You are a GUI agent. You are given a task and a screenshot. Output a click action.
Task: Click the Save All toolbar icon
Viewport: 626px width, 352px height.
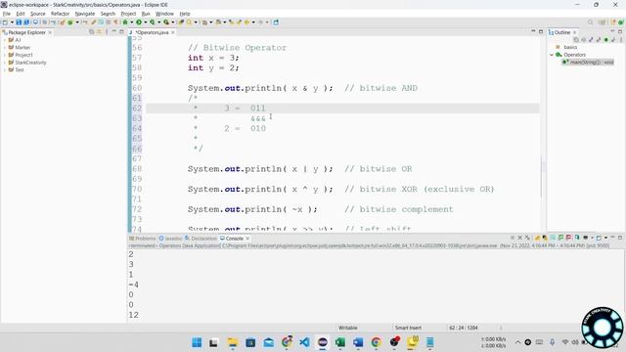pos(26,22)
